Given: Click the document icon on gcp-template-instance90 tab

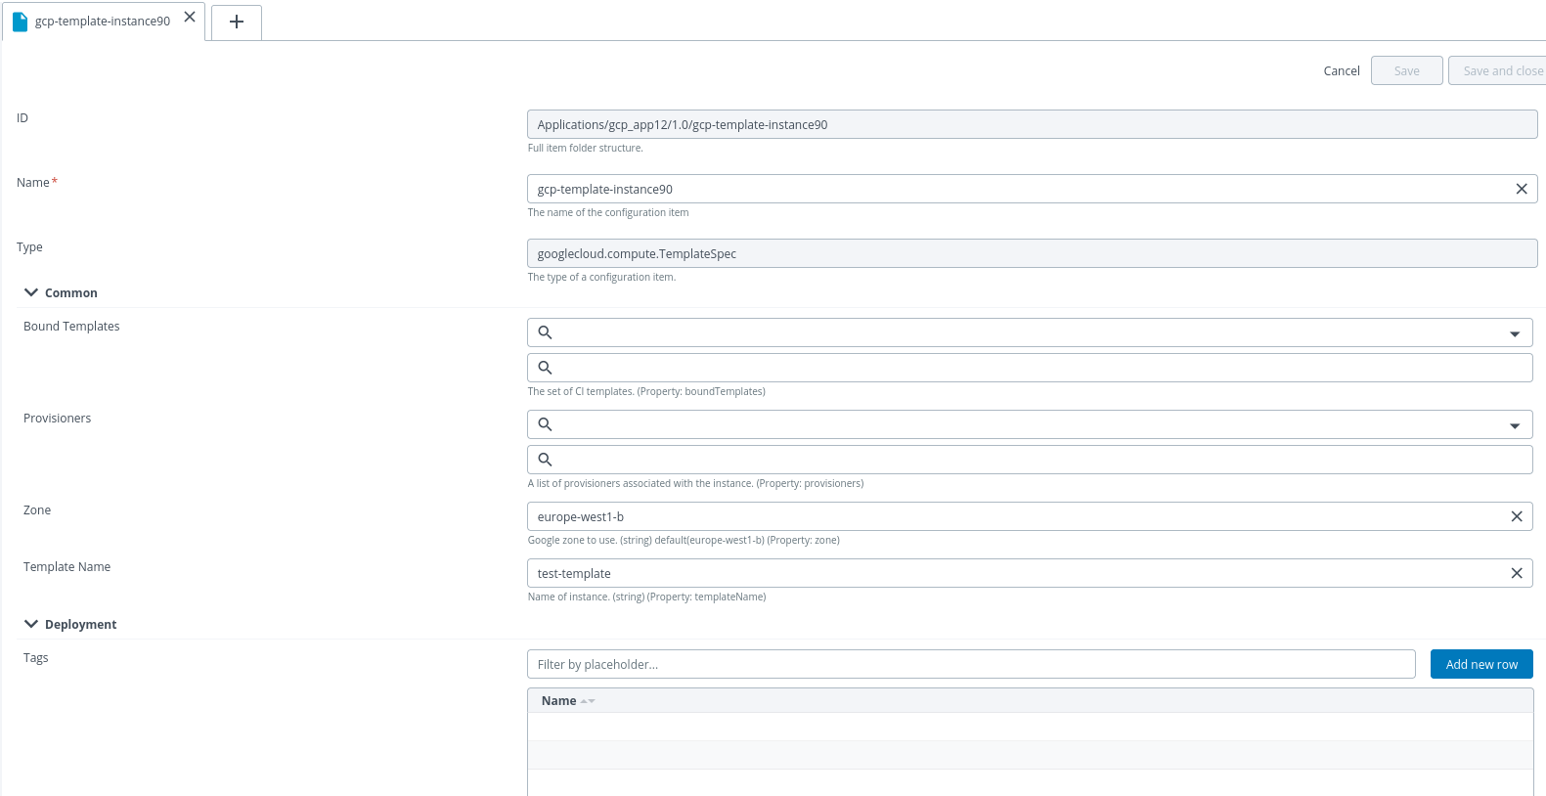Looking at the screenshot, I should tap(20, 21).
